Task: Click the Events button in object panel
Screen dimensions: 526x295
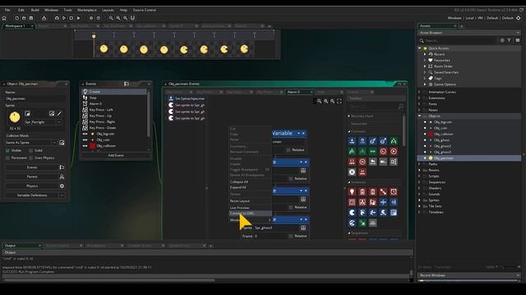Action: point(32,167)
